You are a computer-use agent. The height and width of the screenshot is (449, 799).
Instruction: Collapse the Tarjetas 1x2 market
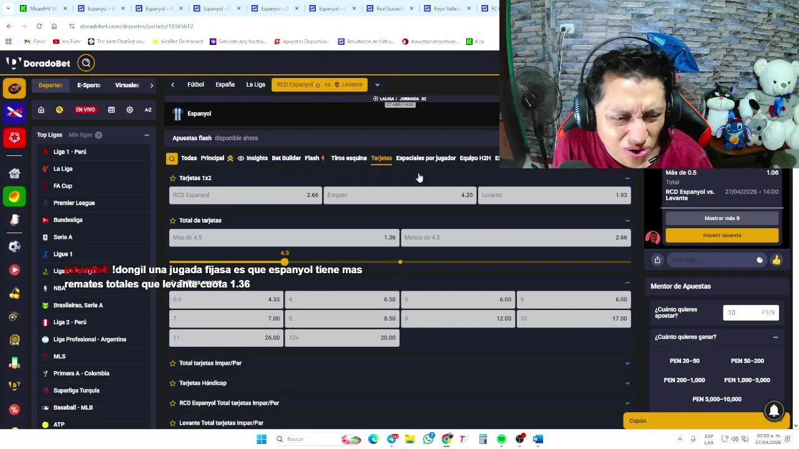pyautogui.click(x=627, y=178)
